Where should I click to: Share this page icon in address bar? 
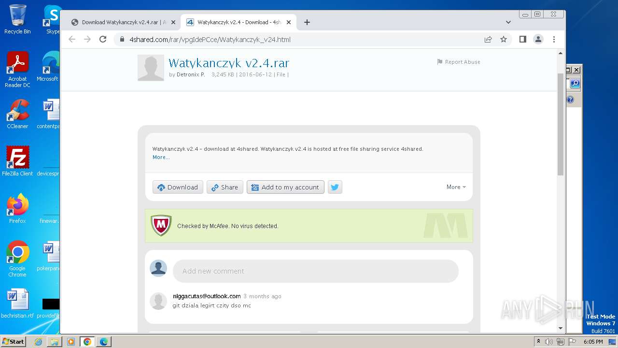(x=488, y=40)
